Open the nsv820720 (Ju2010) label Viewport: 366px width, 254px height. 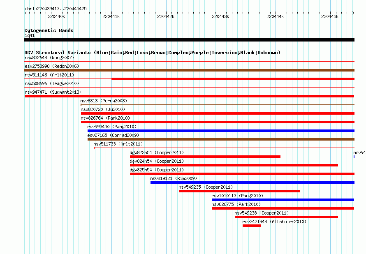tap(103, 109)
